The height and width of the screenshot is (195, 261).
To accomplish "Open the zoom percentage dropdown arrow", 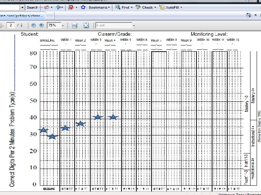I will 63,26.
